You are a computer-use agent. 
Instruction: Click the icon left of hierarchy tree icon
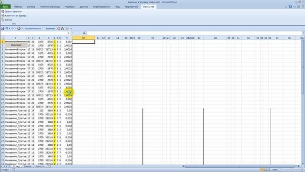tap(58, 29)
